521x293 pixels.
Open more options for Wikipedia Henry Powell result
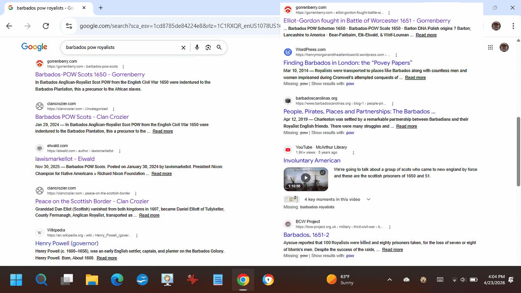coord(137,236)
